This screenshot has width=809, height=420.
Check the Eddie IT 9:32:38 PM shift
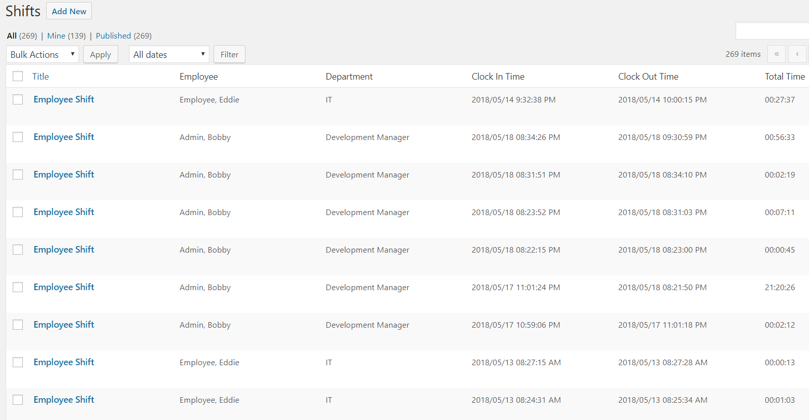coord(18,99)
